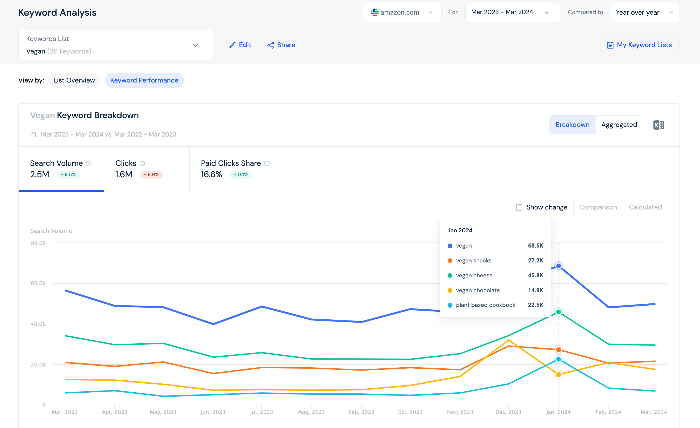Click the 2.5M Search Volume value

tap(40, 174)
